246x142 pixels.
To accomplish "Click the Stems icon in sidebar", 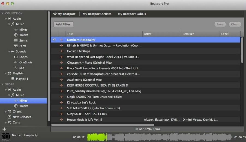I will point(16,40).
